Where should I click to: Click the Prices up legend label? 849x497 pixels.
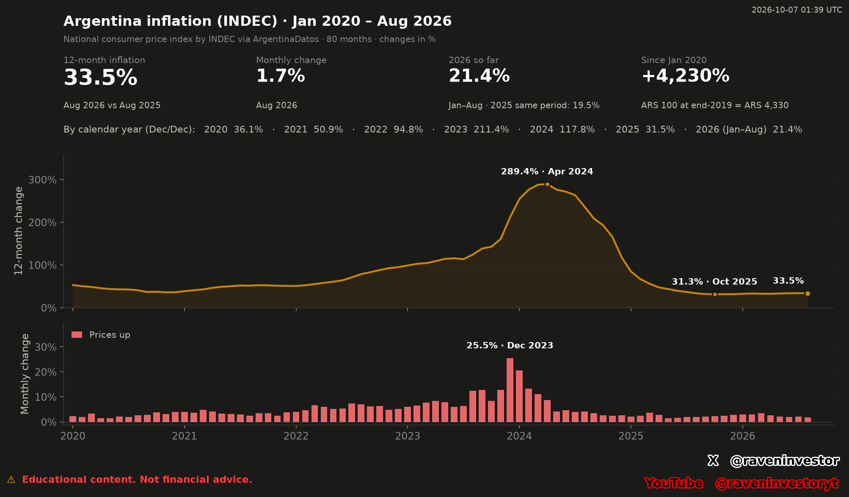(110, 335)
